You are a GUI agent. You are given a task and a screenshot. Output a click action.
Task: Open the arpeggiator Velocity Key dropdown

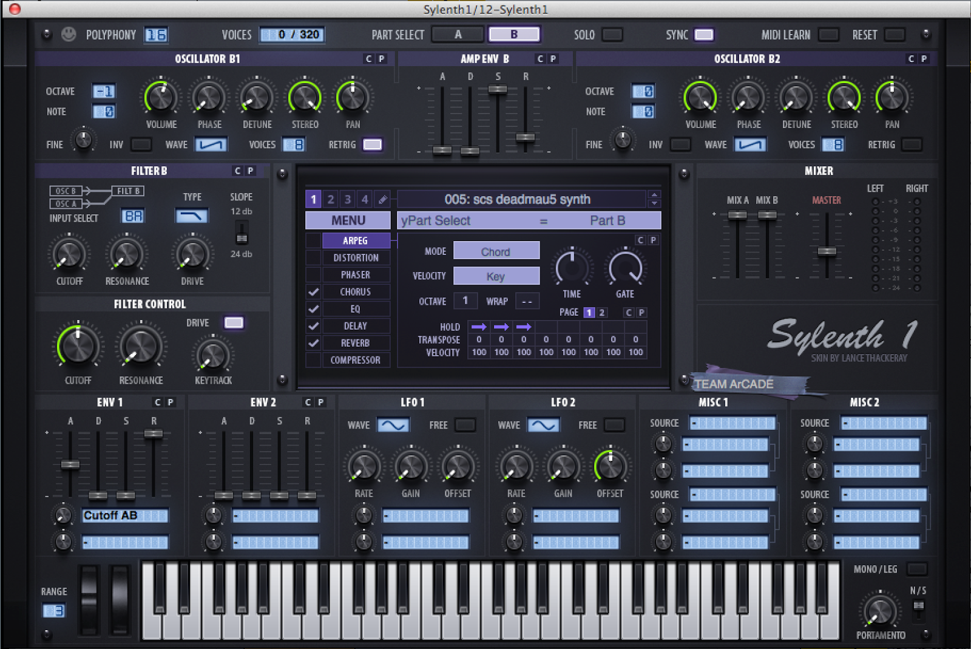pyautogui.click(x=496, y=276)
